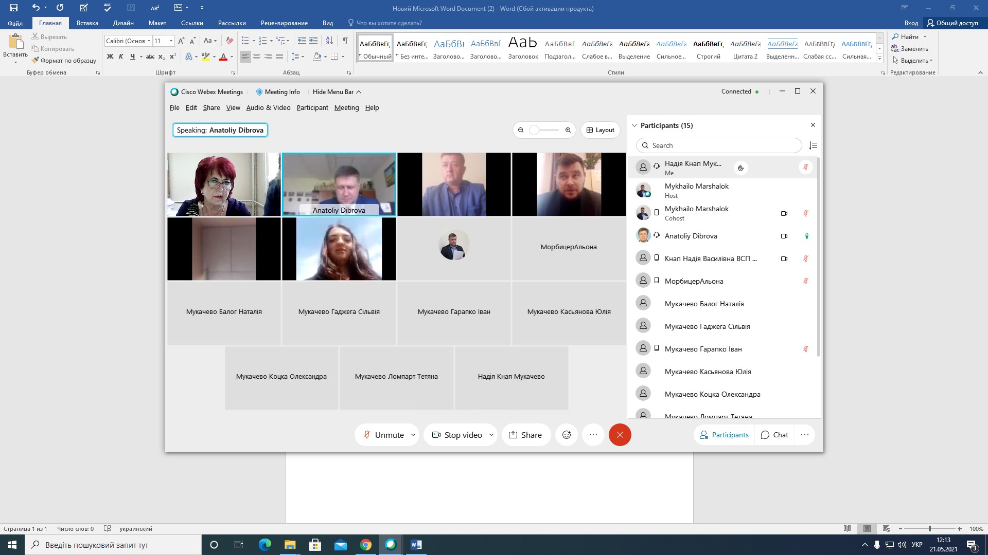Open Webex Audio & Video menu
This screenshot has width=988, height=555.
point(268,107)
